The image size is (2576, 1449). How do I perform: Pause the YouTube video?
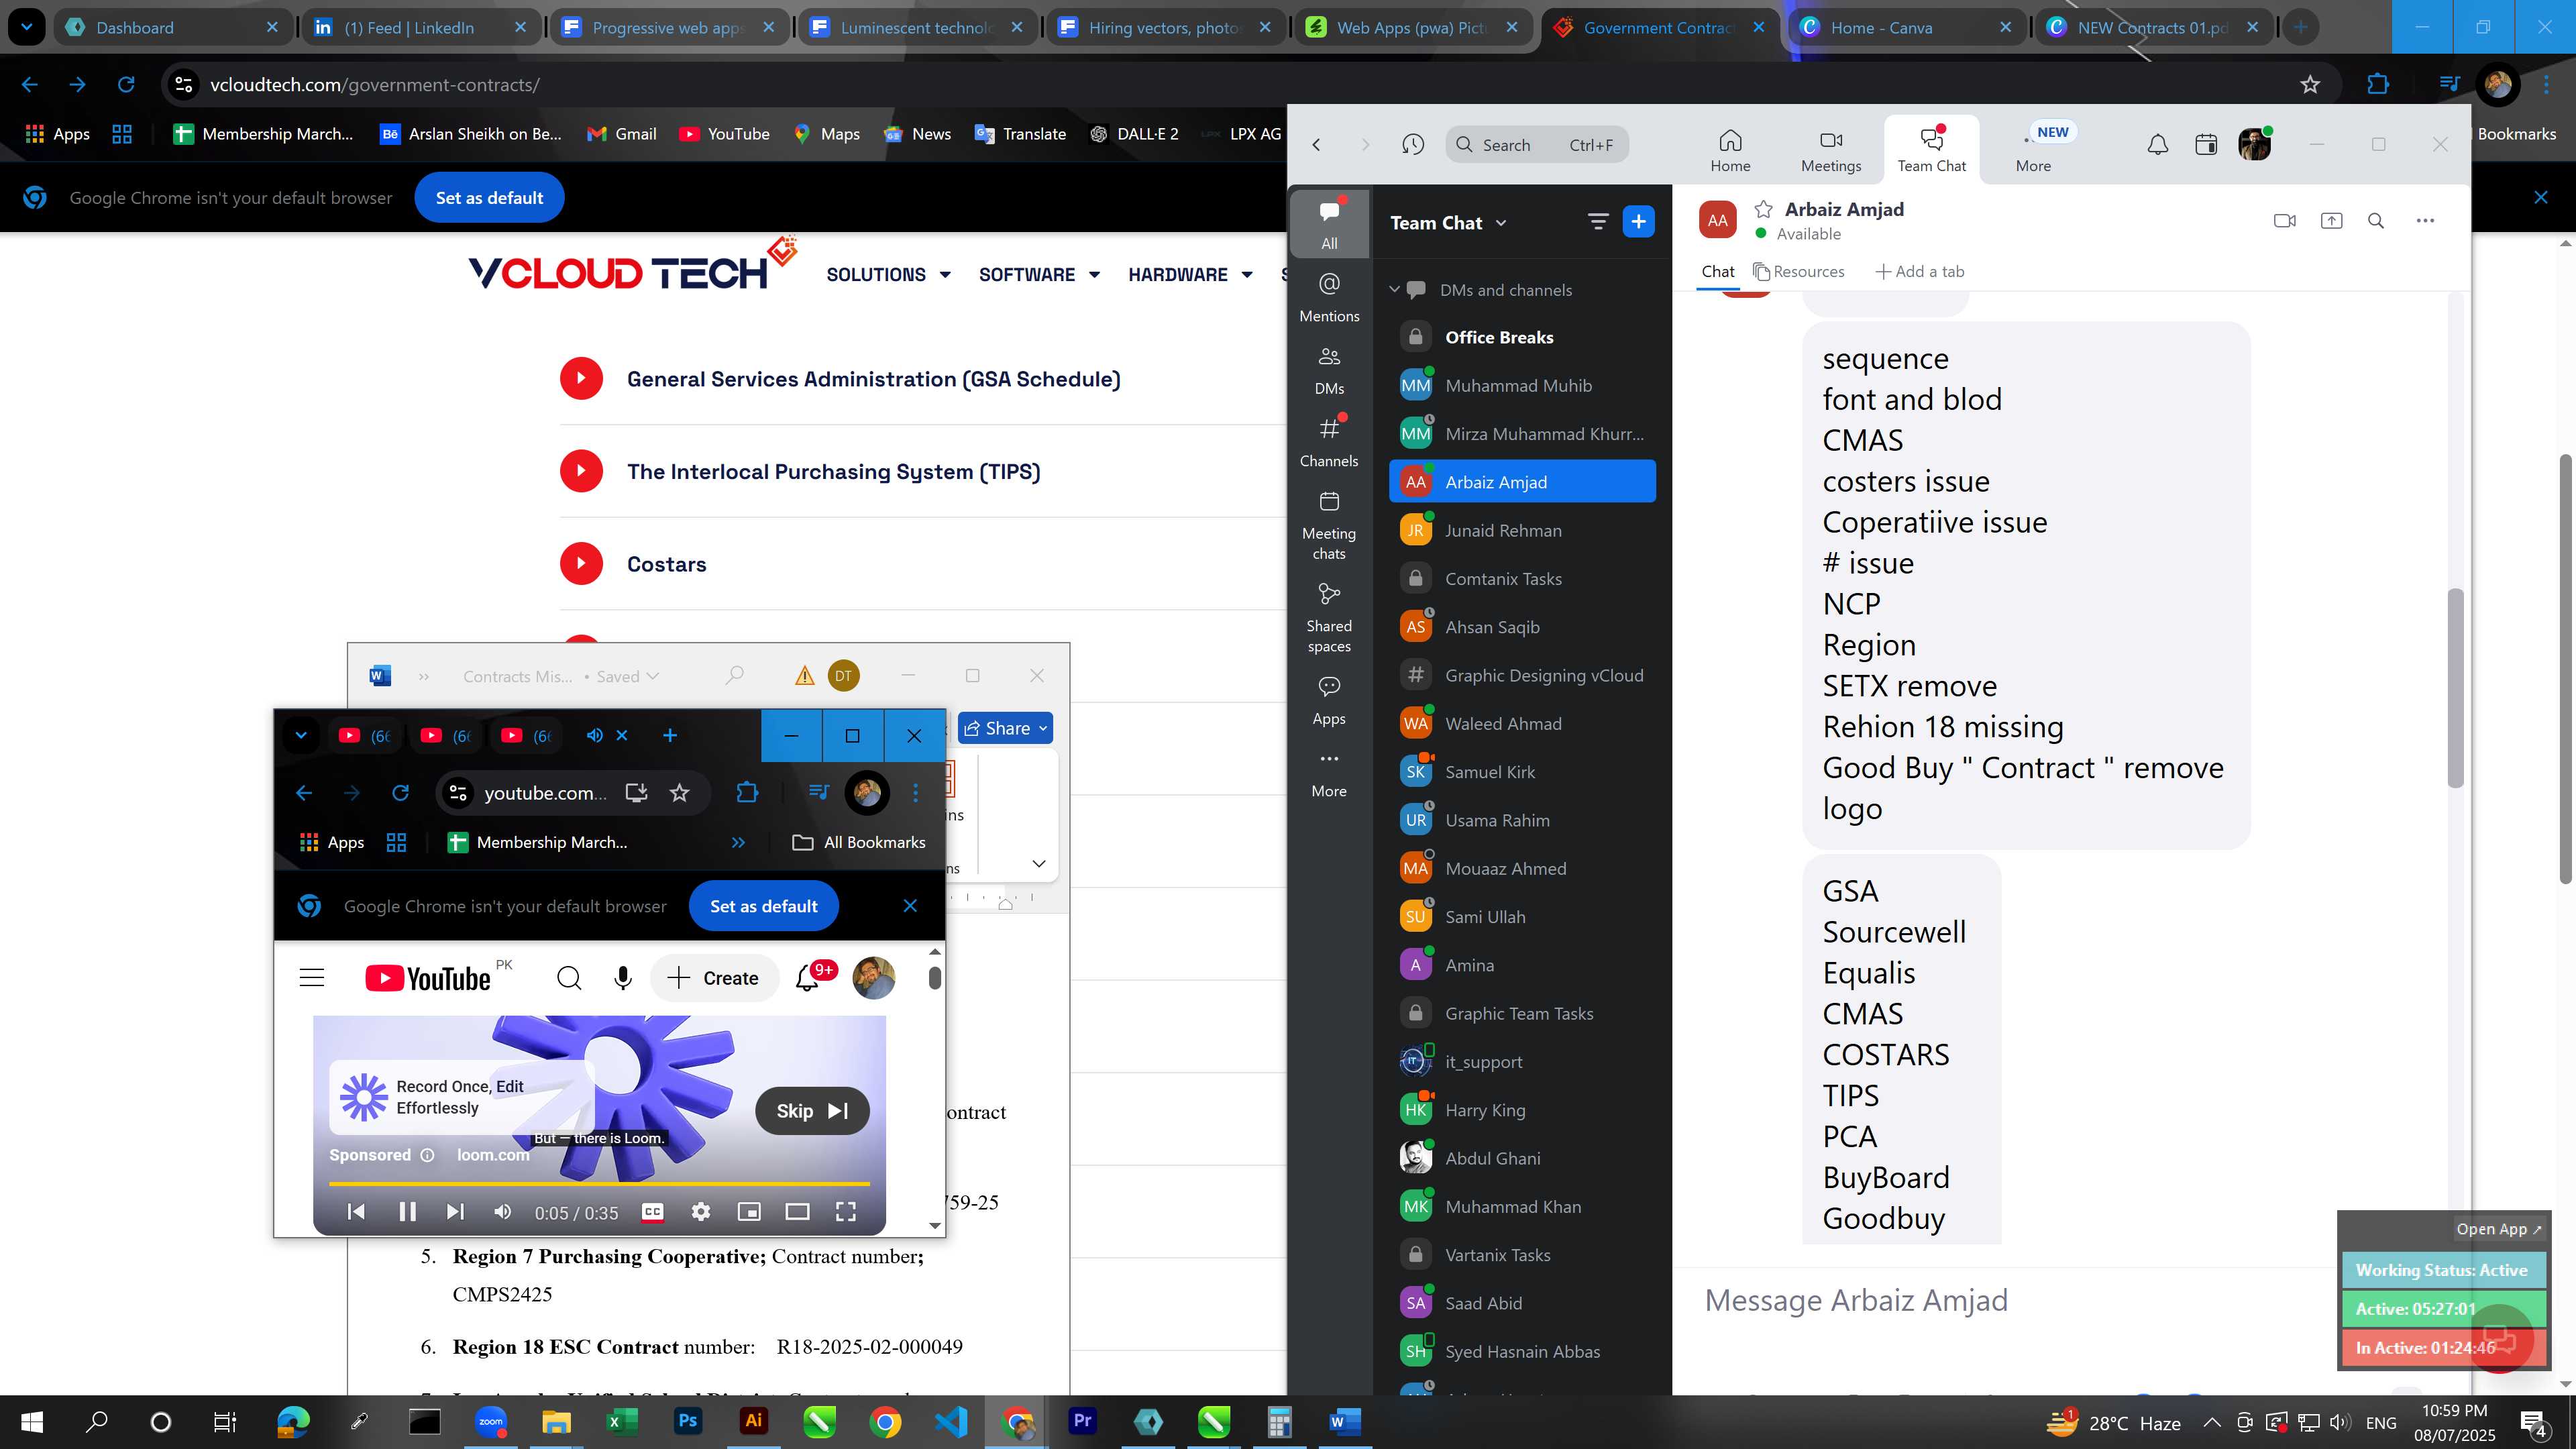tap(407, 1212)
